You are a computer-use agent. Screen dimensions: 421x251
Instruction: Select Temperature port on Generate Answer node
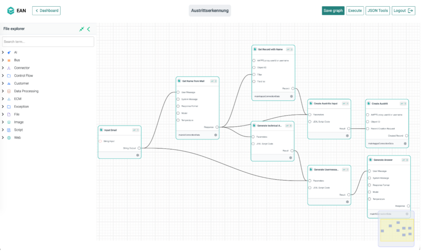(370, 199)
